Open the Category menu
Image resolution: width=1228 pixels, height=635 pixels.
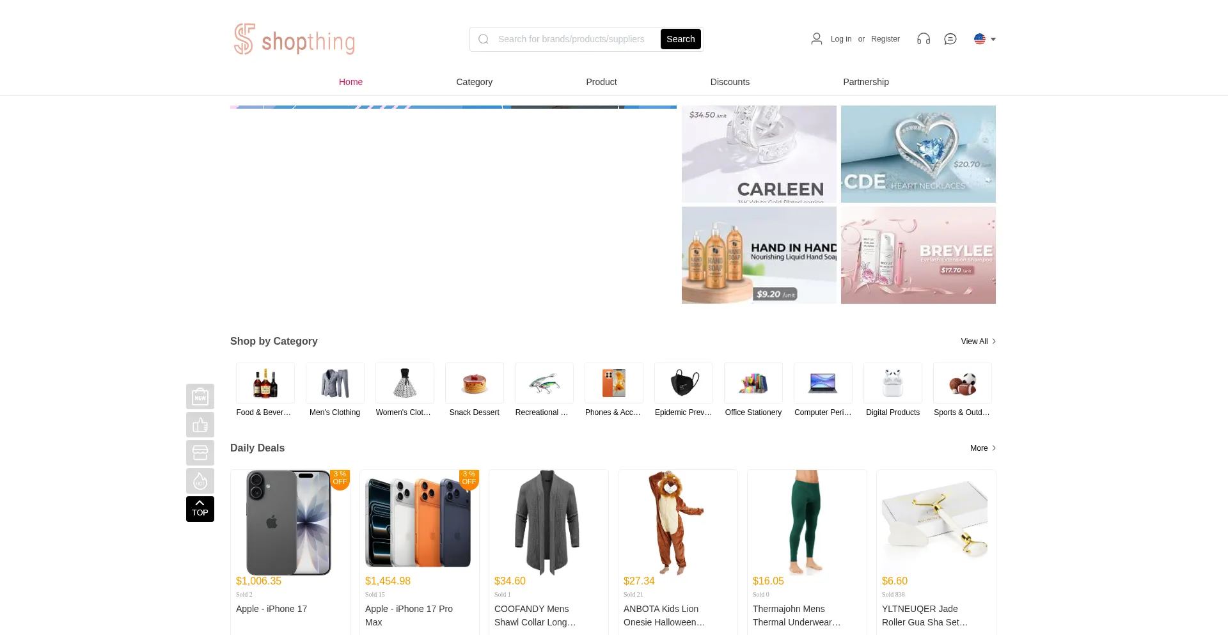pos(475,82)
